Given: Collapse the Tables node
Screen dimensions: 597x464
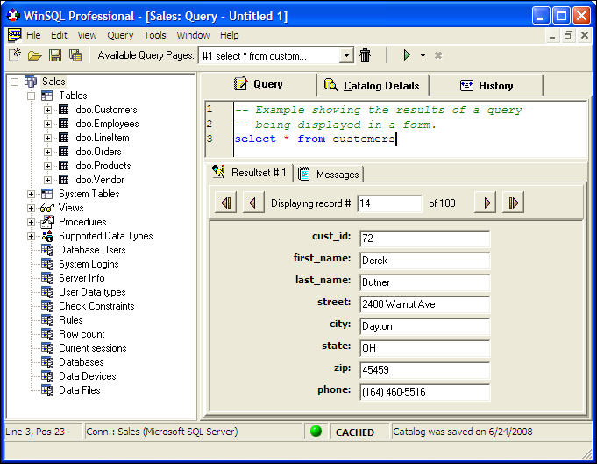Looking at the screenshot, I should (x=32, y=96).
